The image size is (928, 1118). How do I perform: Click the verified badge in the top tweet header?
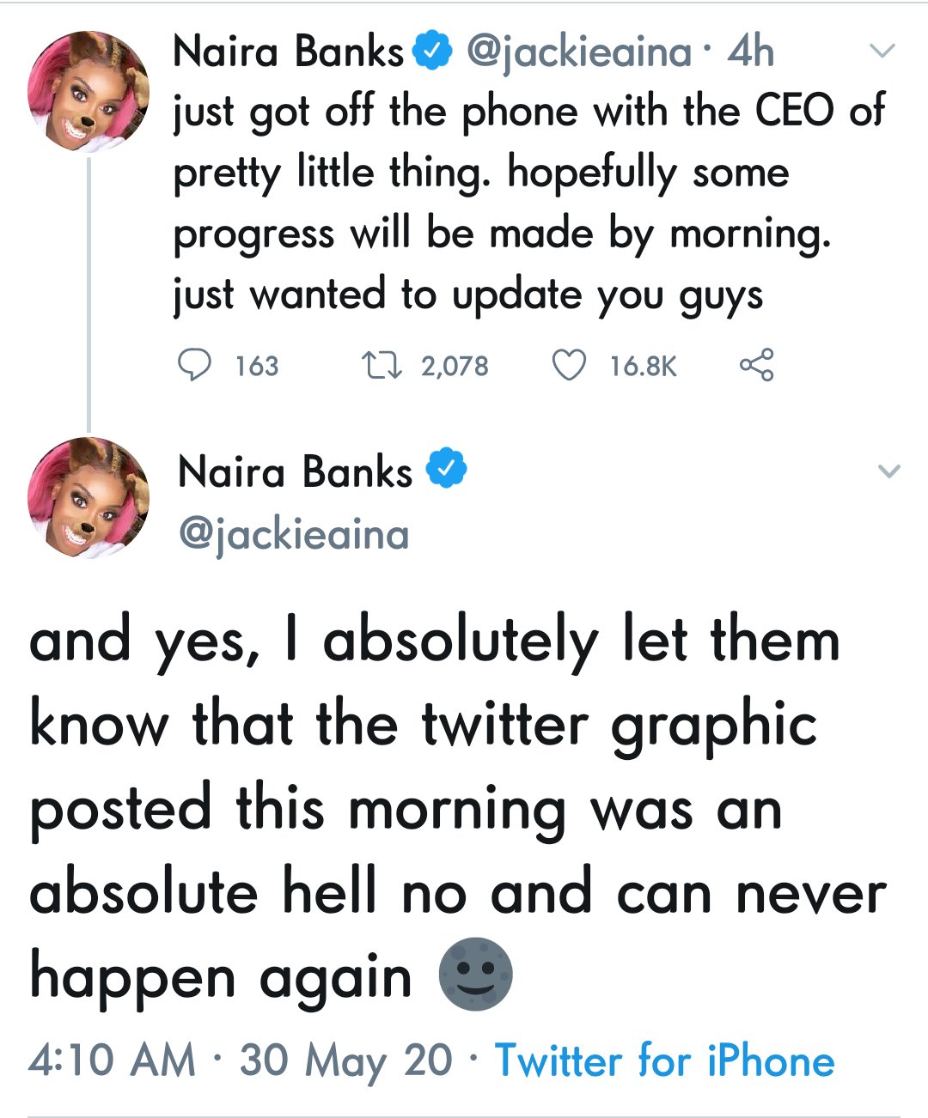pos(433,52)
